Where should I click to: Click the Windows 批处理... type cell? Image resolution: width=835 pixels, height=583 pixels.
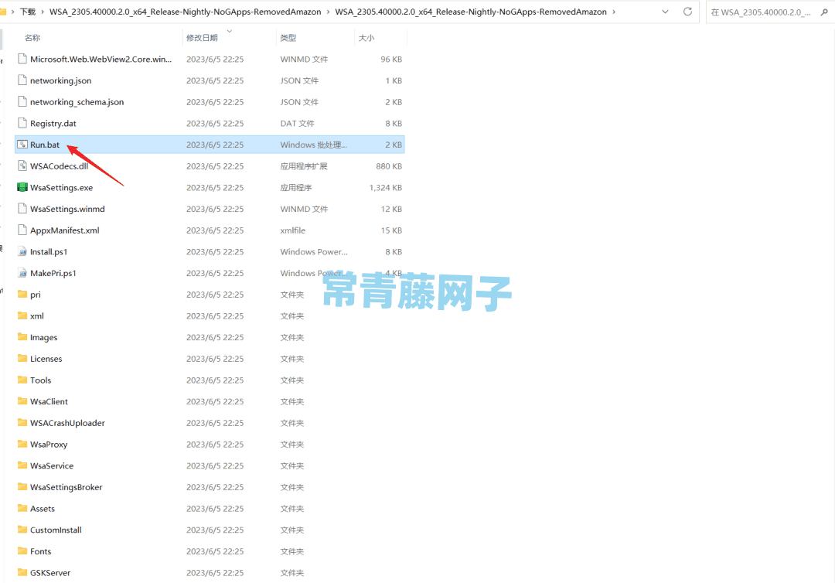point(314,145)
